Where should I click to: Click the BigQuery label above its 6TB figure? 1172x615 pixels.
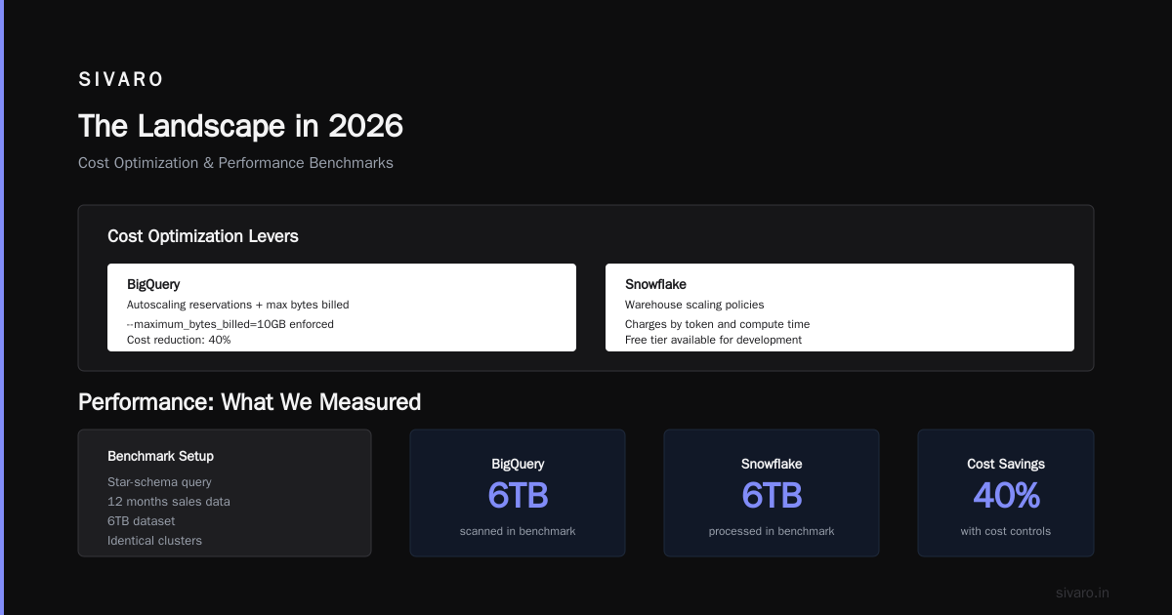coord(518,465)
